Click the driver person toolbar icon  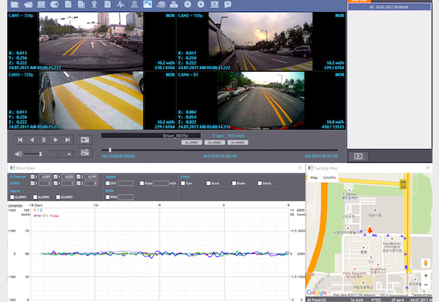[135, 4]
